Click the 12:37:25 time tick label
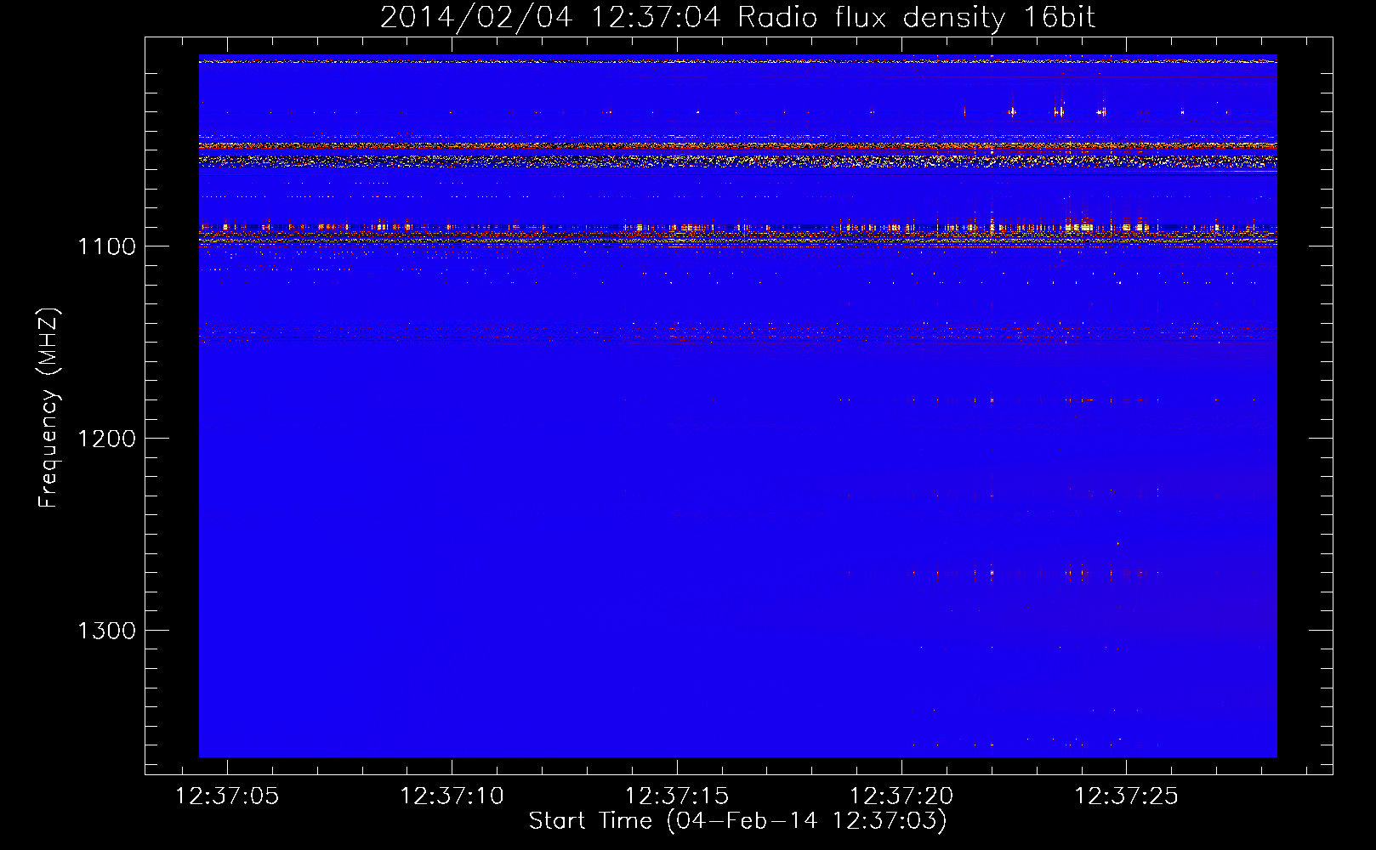 (1126, 796)
